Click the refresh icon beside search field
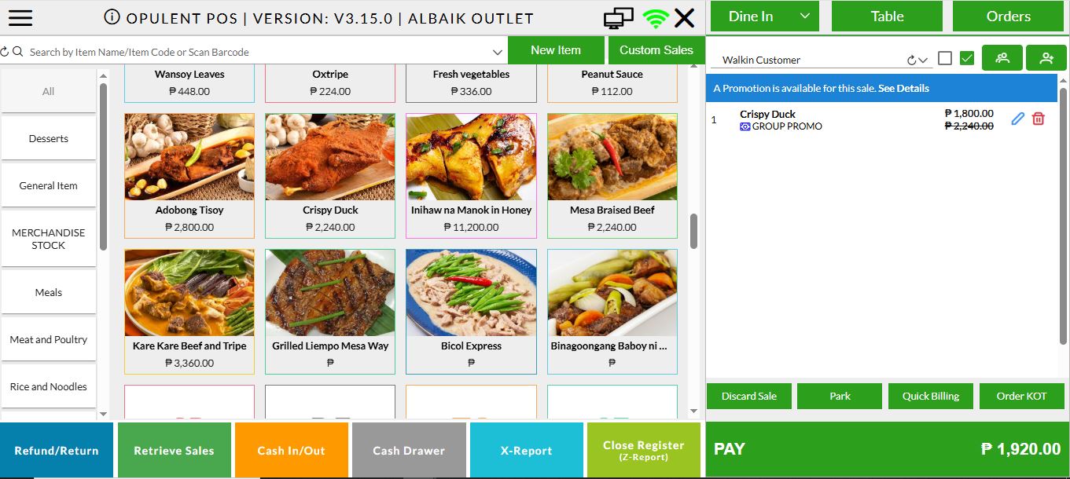This screenshot has height=479, width=1070. [x=5, y=52]
